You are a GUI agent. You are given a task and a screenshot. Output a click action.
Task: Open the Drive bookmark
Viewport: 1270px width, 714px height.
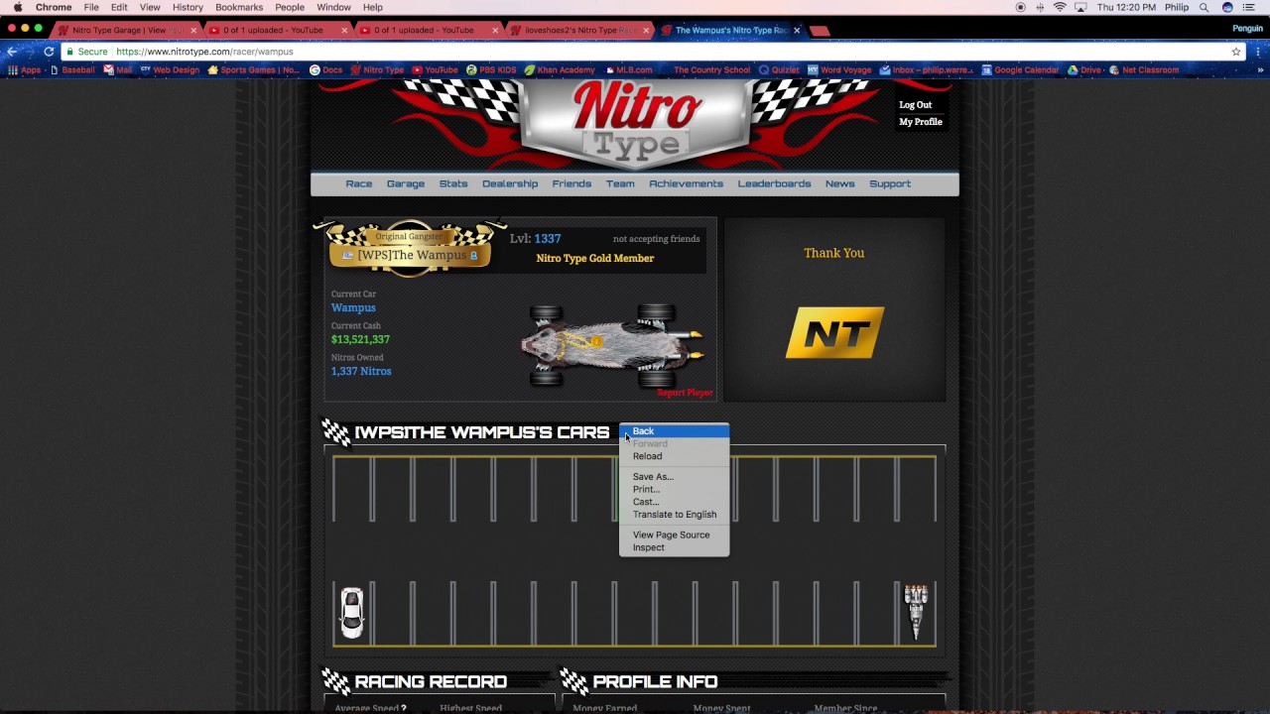click(1083, 70)
